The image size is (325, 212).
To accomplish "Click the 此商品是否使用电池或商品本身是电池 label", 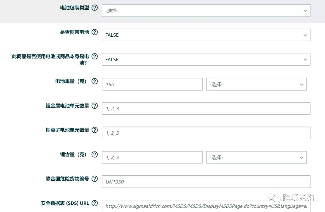I will pos(50,60).
